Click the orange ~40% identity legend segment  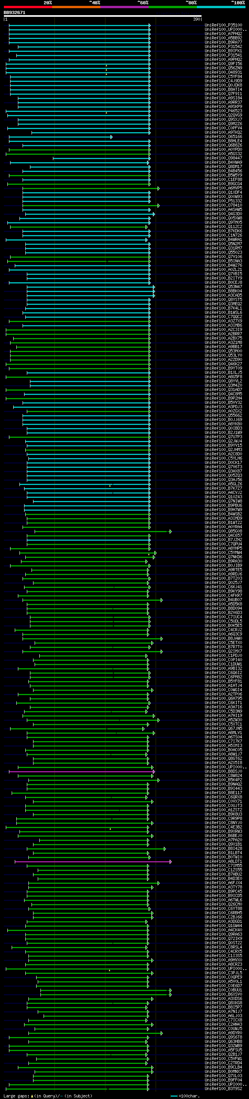tap(76, 7)
